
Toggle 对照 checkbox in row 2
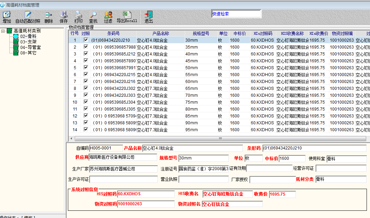[86, 47]
